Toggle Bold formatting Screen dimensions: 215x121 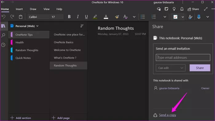(x=69, y=17)
